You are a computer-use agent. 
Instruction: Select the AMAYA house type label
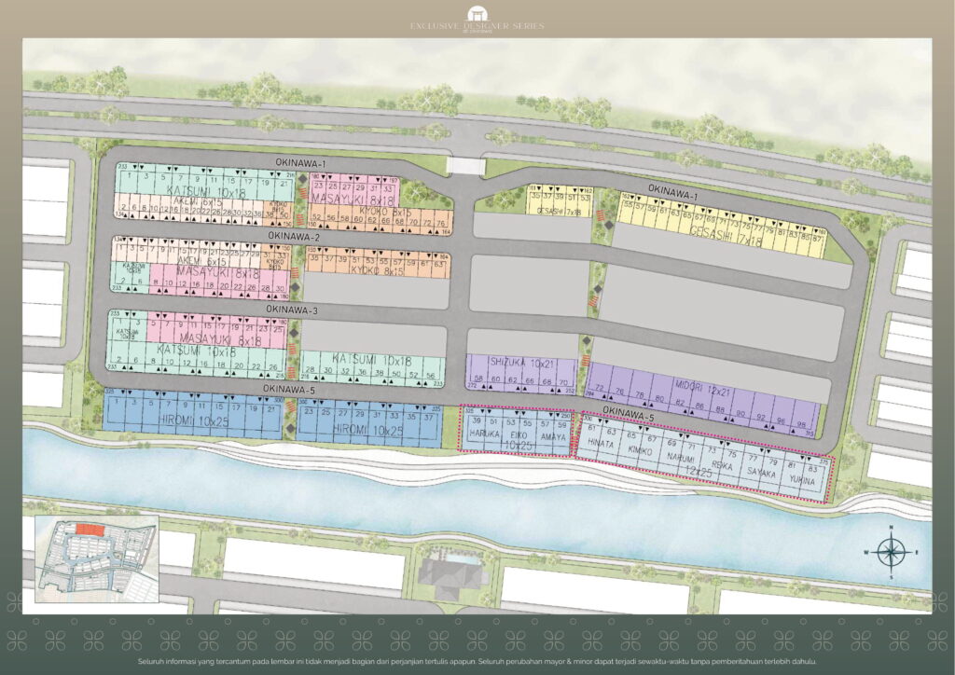tap(552, 436)
